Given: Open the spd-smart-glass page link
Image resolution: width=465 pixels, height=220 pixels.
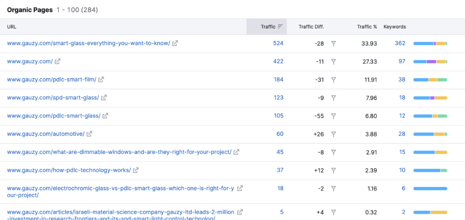Looking at the screenshot, I should [53, 98].
